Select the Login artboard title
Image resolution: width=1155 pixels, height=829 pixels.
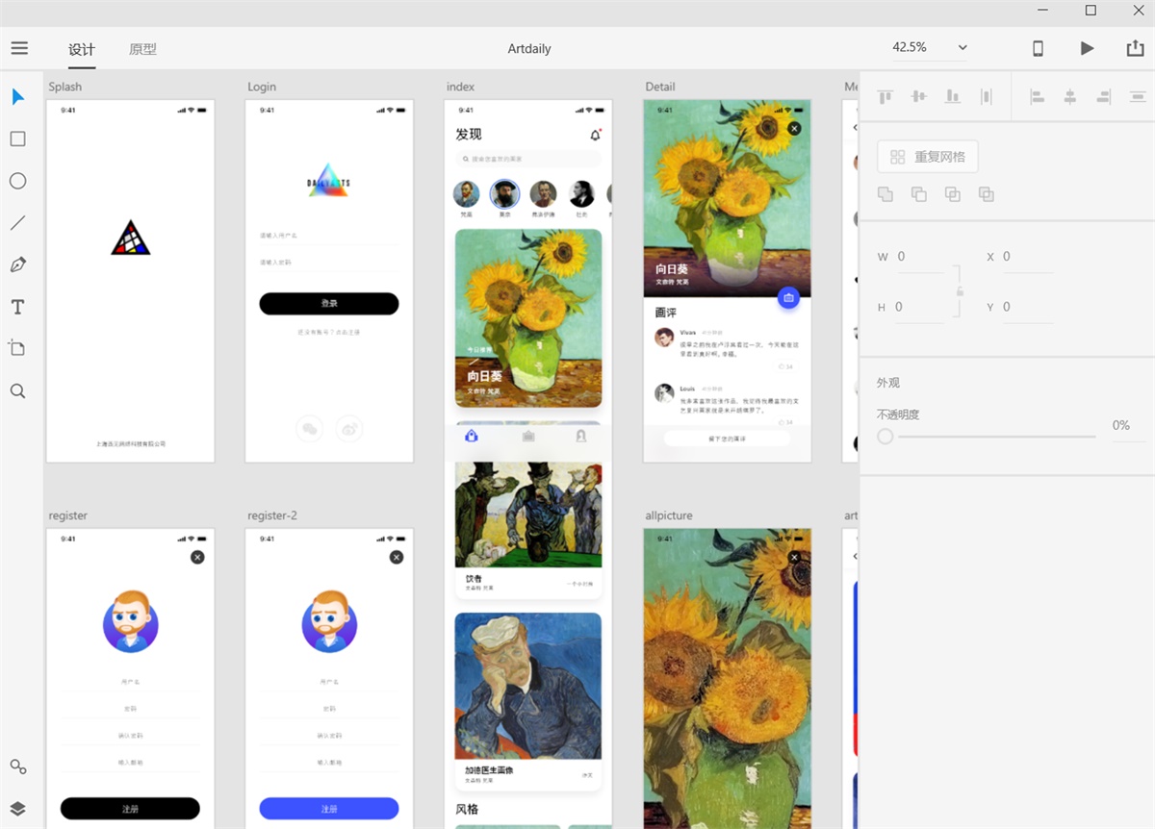(x=262, y=87)
